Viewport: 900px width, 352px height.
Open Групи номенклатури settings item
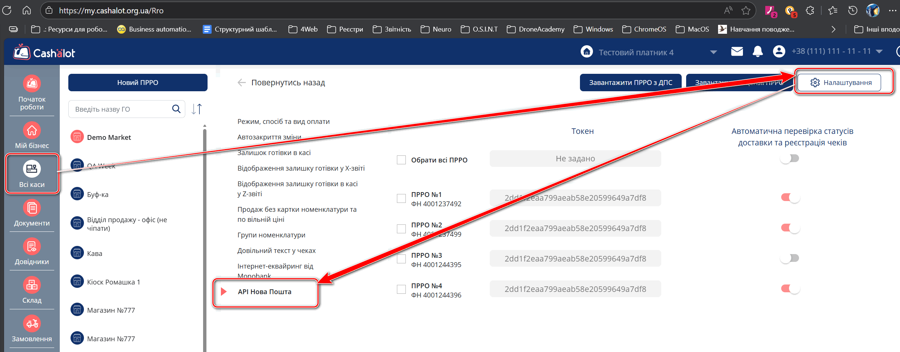pyautogui.click(x=271, y=235)
